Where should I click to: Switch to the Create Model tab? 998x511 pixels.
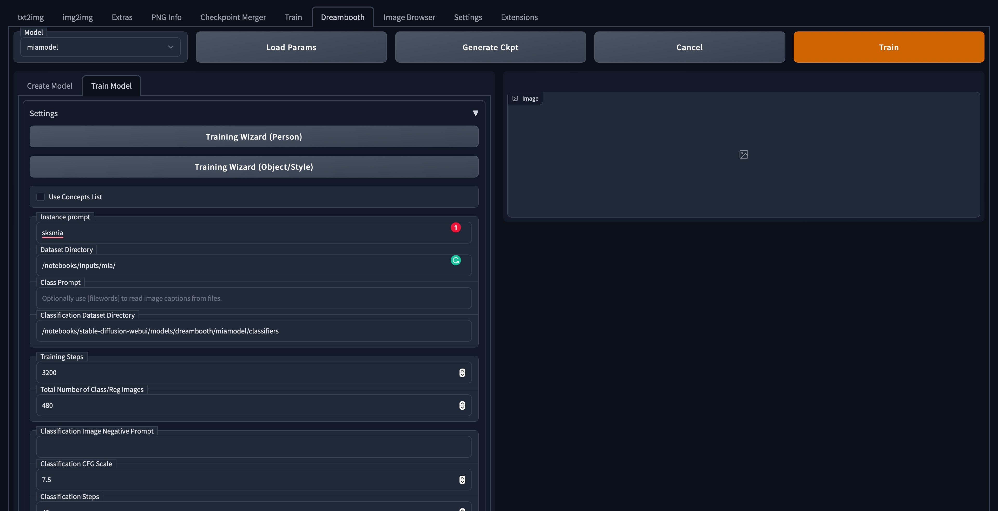coord(50,86)
